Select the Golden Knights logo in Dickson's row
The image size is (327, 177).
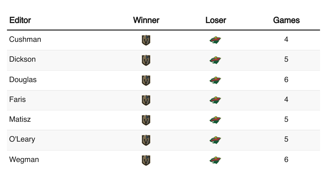(x=146, y=60)
